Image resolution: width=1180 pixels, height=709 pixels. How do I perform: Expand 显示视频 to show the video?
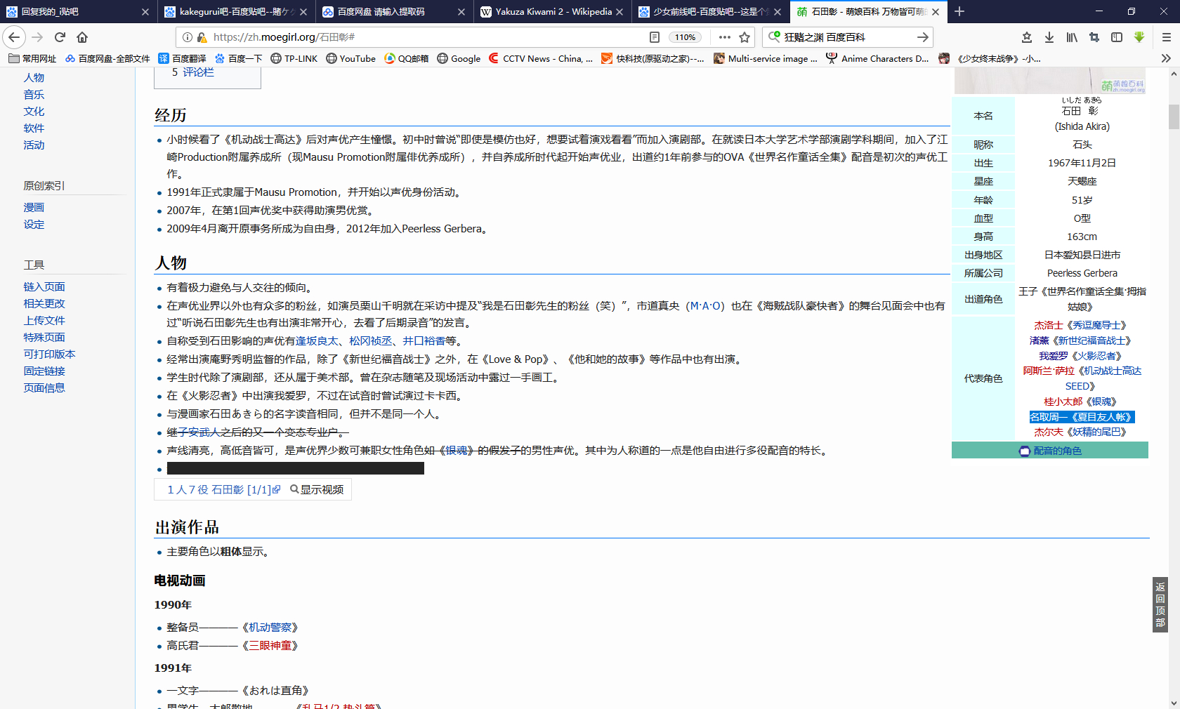click(317, 489)
